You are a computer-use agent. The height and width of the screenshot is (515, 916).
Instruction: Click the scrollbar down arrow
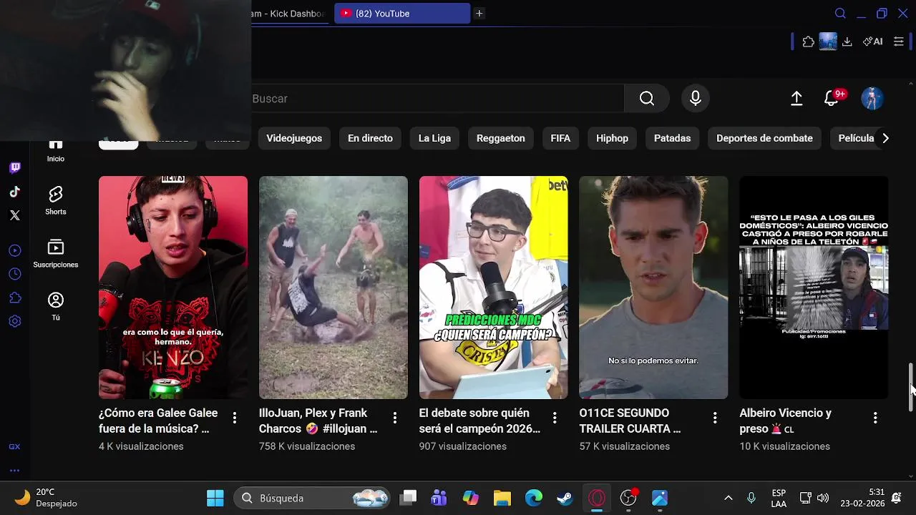coord(911,476)
